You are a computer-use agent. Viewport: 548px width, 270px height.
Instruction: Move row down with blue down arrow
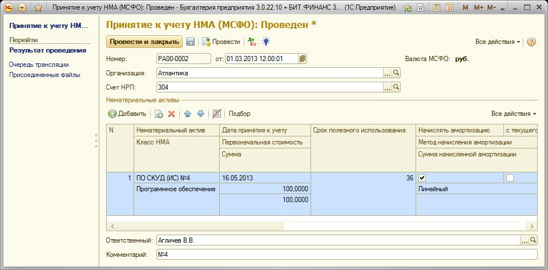pyautogui.click(x=200, y=114)
